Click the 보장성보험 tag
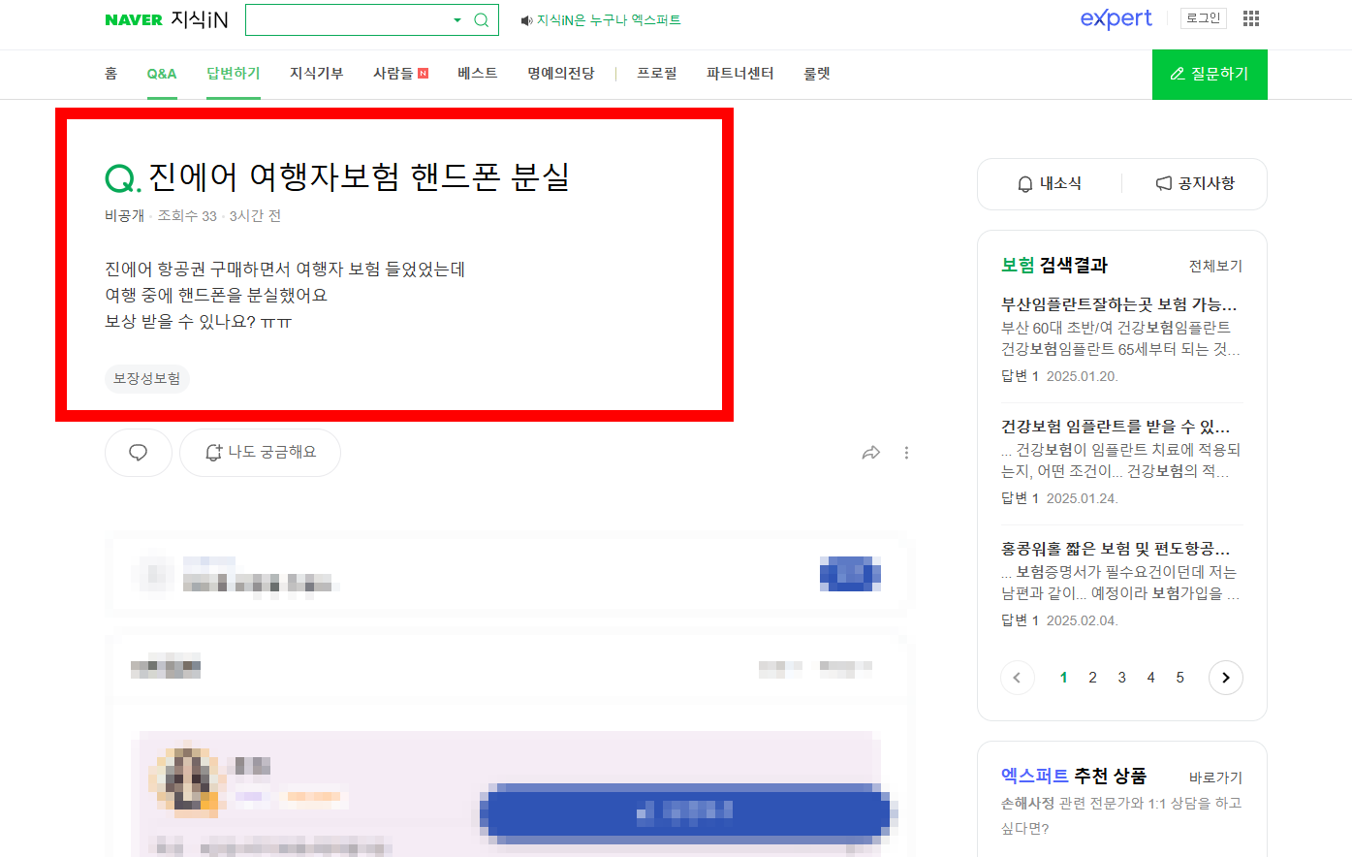The width and height of the screenshot is (1352, 857). pyautogui.click(x=146, y=378)
